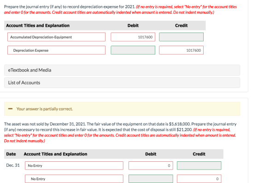Click the indented second No Entry account field
This screenshot has height=183, width=258.
[x=74, y=179]
